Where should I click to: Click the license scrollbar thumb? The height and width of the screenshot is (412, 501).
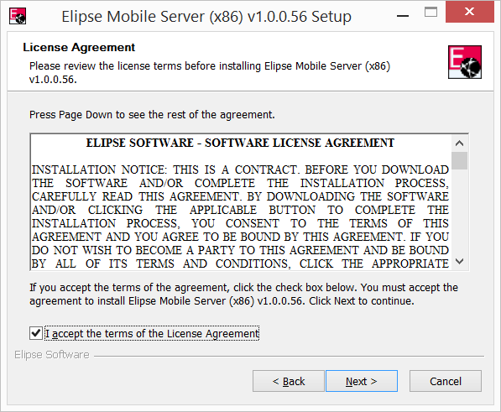coord(460,160)
